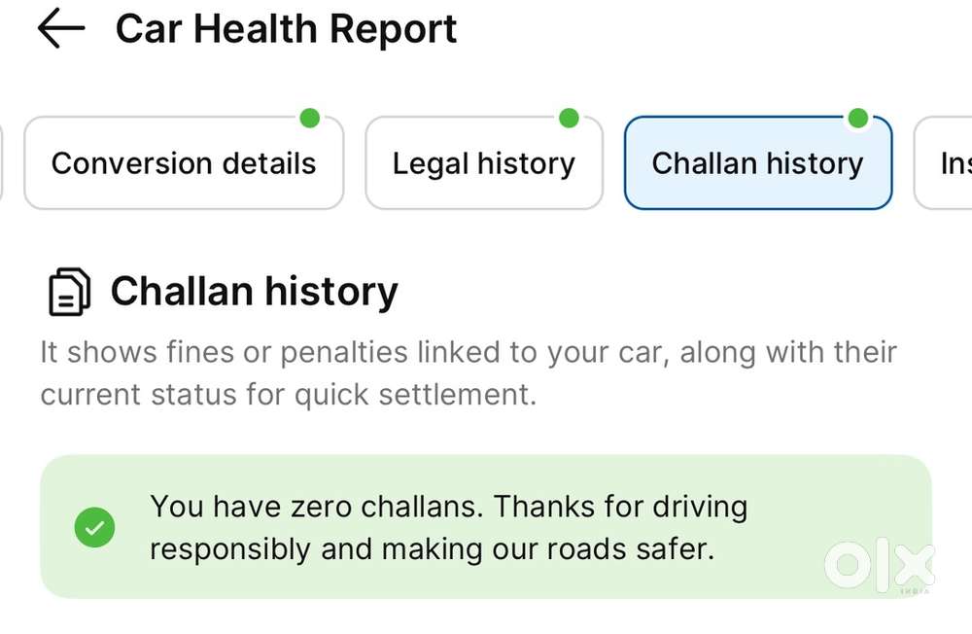Select the cut-off tab at left edge
The height and width of the screenshot is (634, 972).
coord(2,163)
